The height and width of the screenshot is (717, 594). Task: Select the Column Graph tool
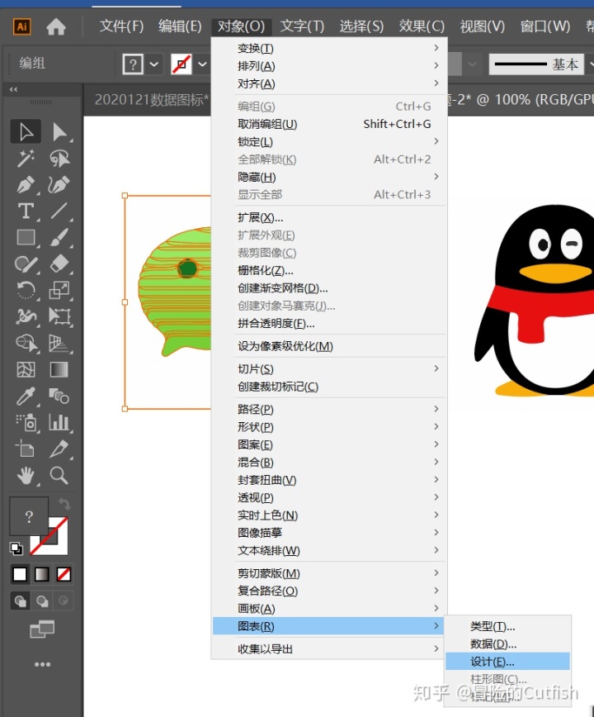pos(59,423)
